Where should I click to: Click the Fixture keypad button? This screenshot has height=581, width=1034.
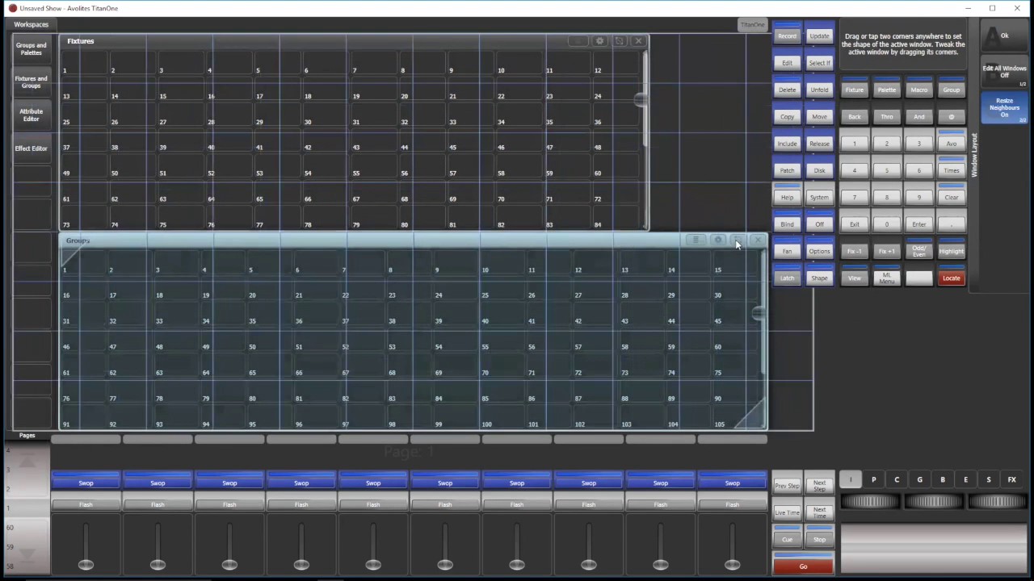(854, 89)
